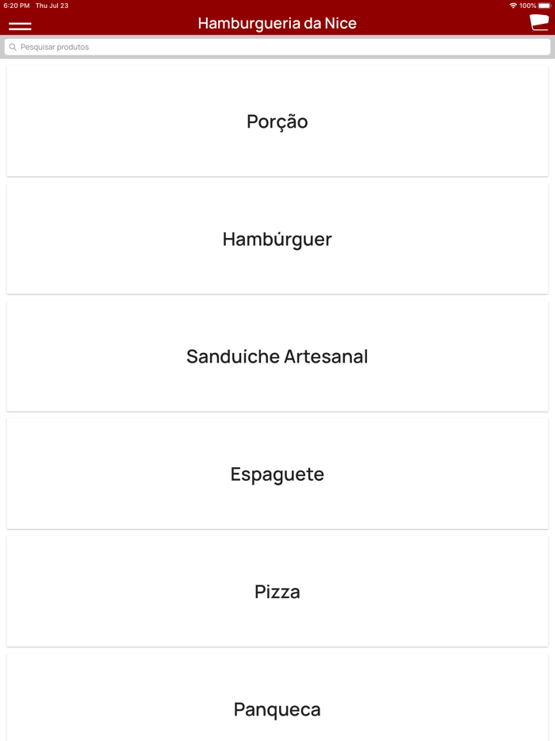The height and width of the screenshot is (741, 555).
Task: Tap the battery indicator at top right
Action: pos(544,5)
